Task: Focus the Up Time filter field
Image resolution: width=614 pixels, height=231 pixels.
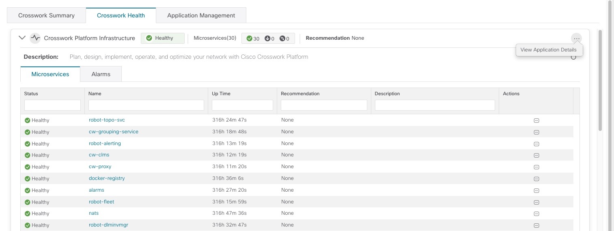Action: tap(242, 105)
